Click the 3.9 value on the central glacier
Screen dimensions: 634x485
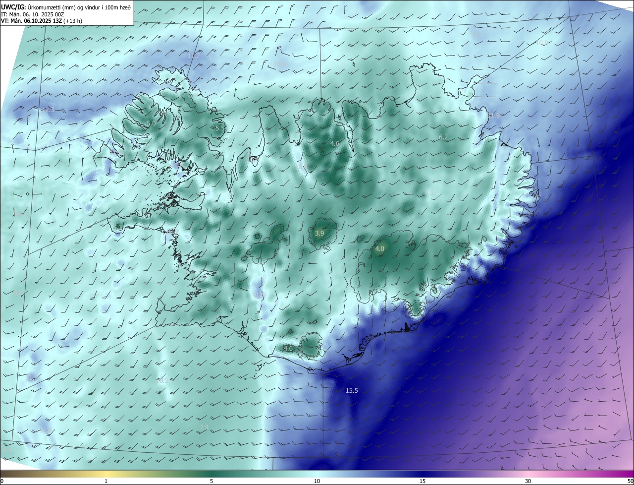(x=319, y=233)
